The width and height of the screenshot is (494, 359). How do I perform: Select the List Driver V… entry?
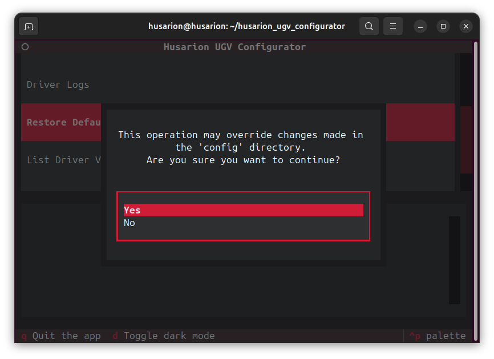[x=61, y=160]
